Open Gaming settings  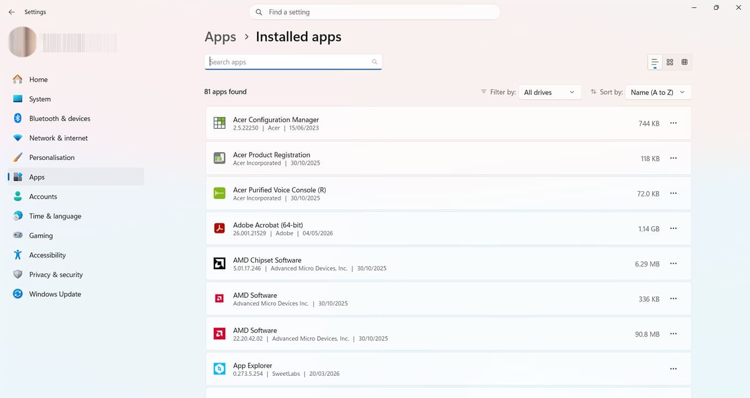pyautogui.click(x=76, y=235)
